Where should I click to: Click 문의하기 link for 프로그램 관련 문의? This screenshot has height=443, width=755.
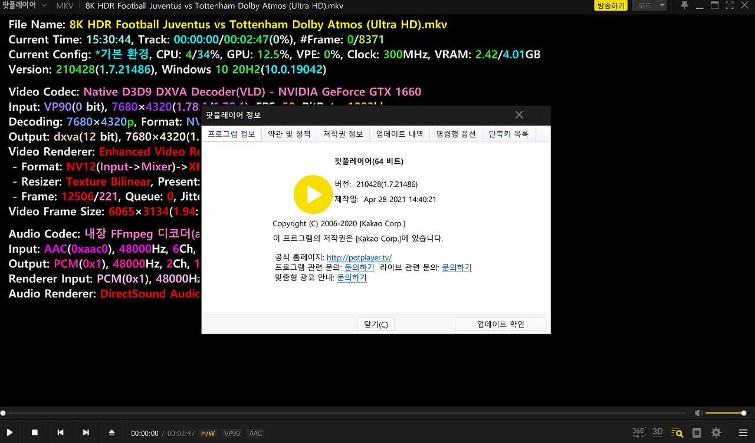pyautogui.click(x=359, y=267)
